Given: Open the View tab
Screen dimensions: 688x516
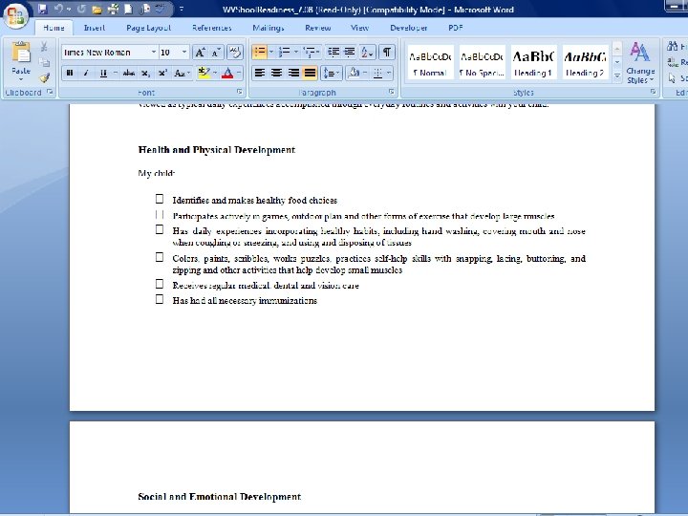Looking at the screenshot, I should coord(360,28).
